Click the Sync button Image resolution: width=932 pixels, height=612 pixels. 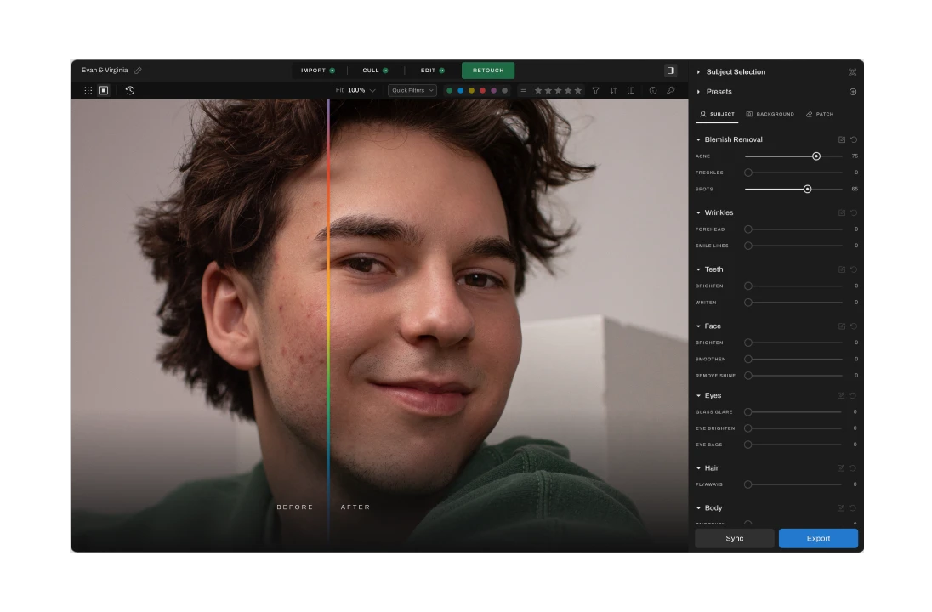click(735, 538)
